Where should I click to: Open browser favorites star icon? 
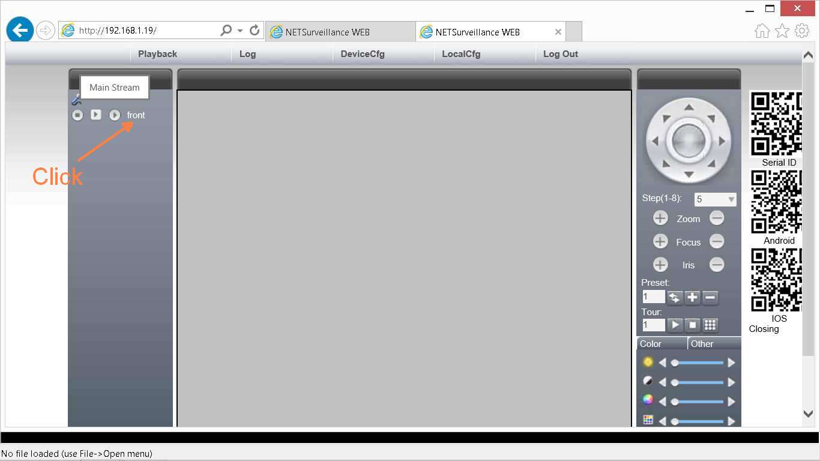tap(782, 31)
